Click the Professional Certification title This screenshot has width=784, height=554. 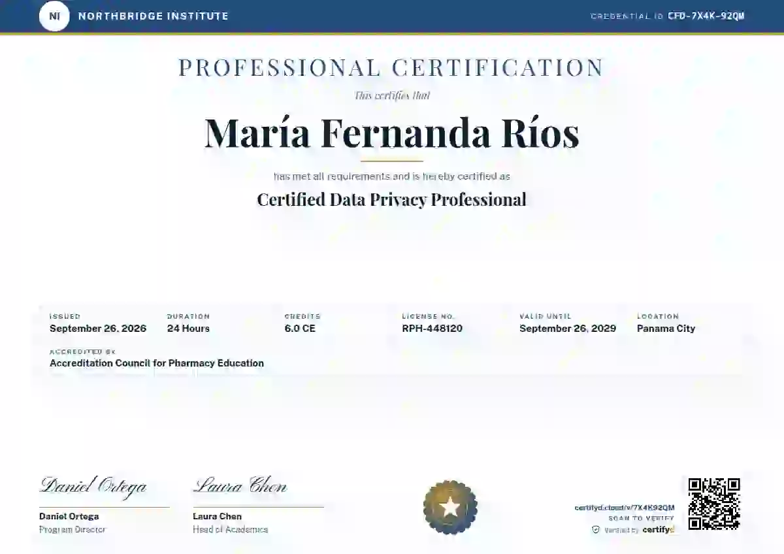click(x=391, y=67)
